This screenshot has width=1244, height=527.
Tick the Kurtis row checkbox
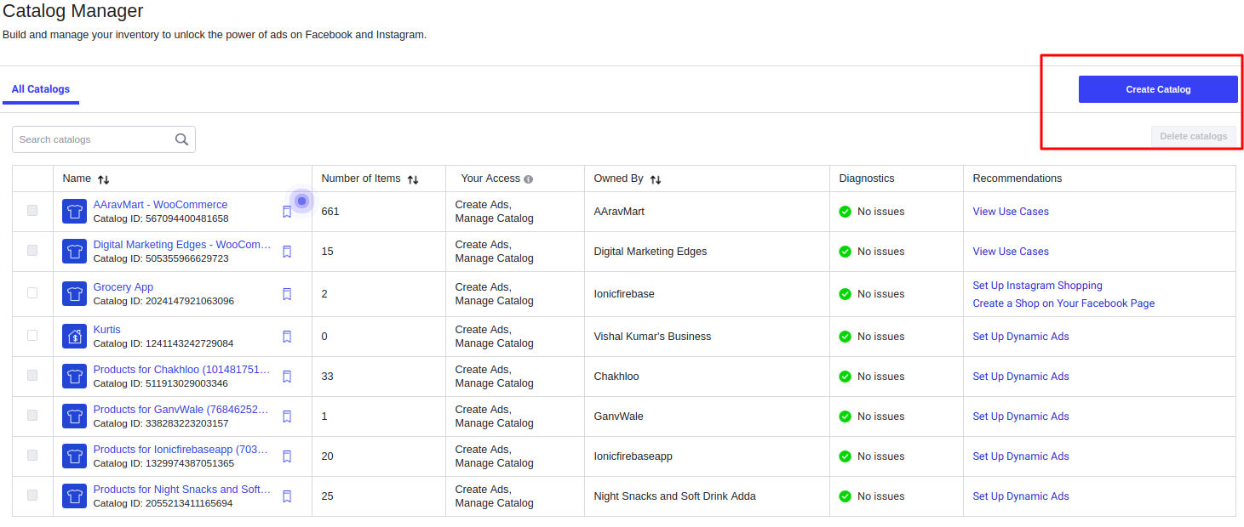tap(32, 335)
